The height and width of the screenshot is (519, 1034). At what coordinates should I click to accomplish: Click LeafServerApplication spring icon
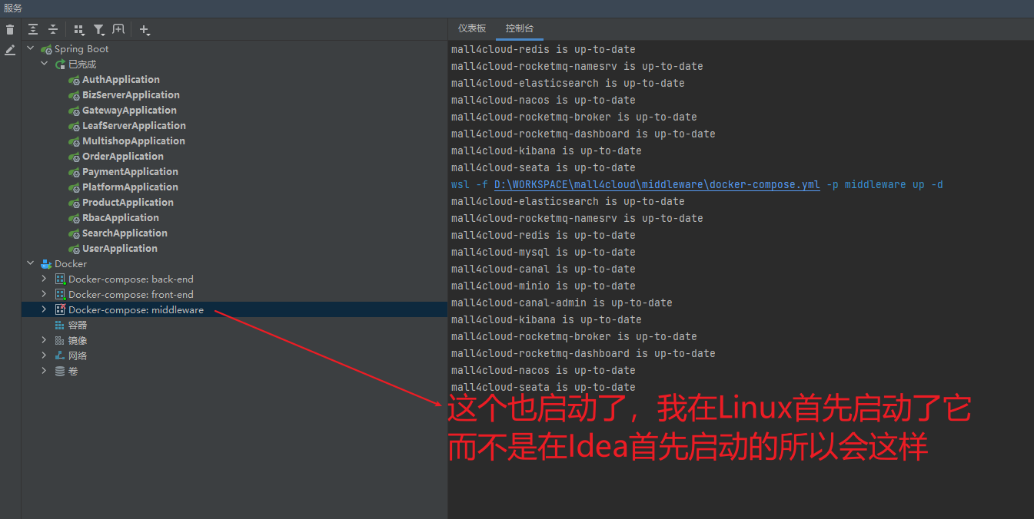(74, 126)
